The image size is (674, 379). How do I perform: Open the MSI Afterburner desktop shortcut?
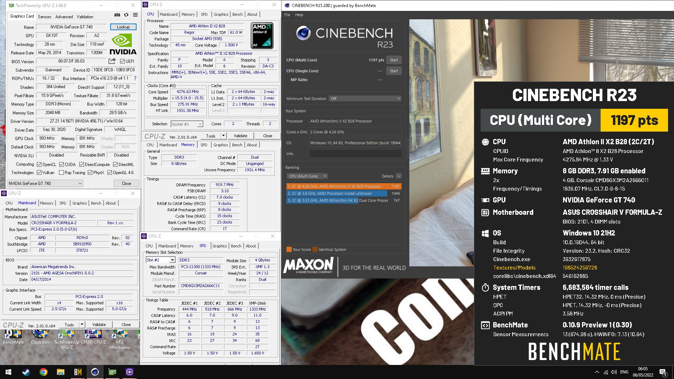pyautogui.click(x=120, y=339)
